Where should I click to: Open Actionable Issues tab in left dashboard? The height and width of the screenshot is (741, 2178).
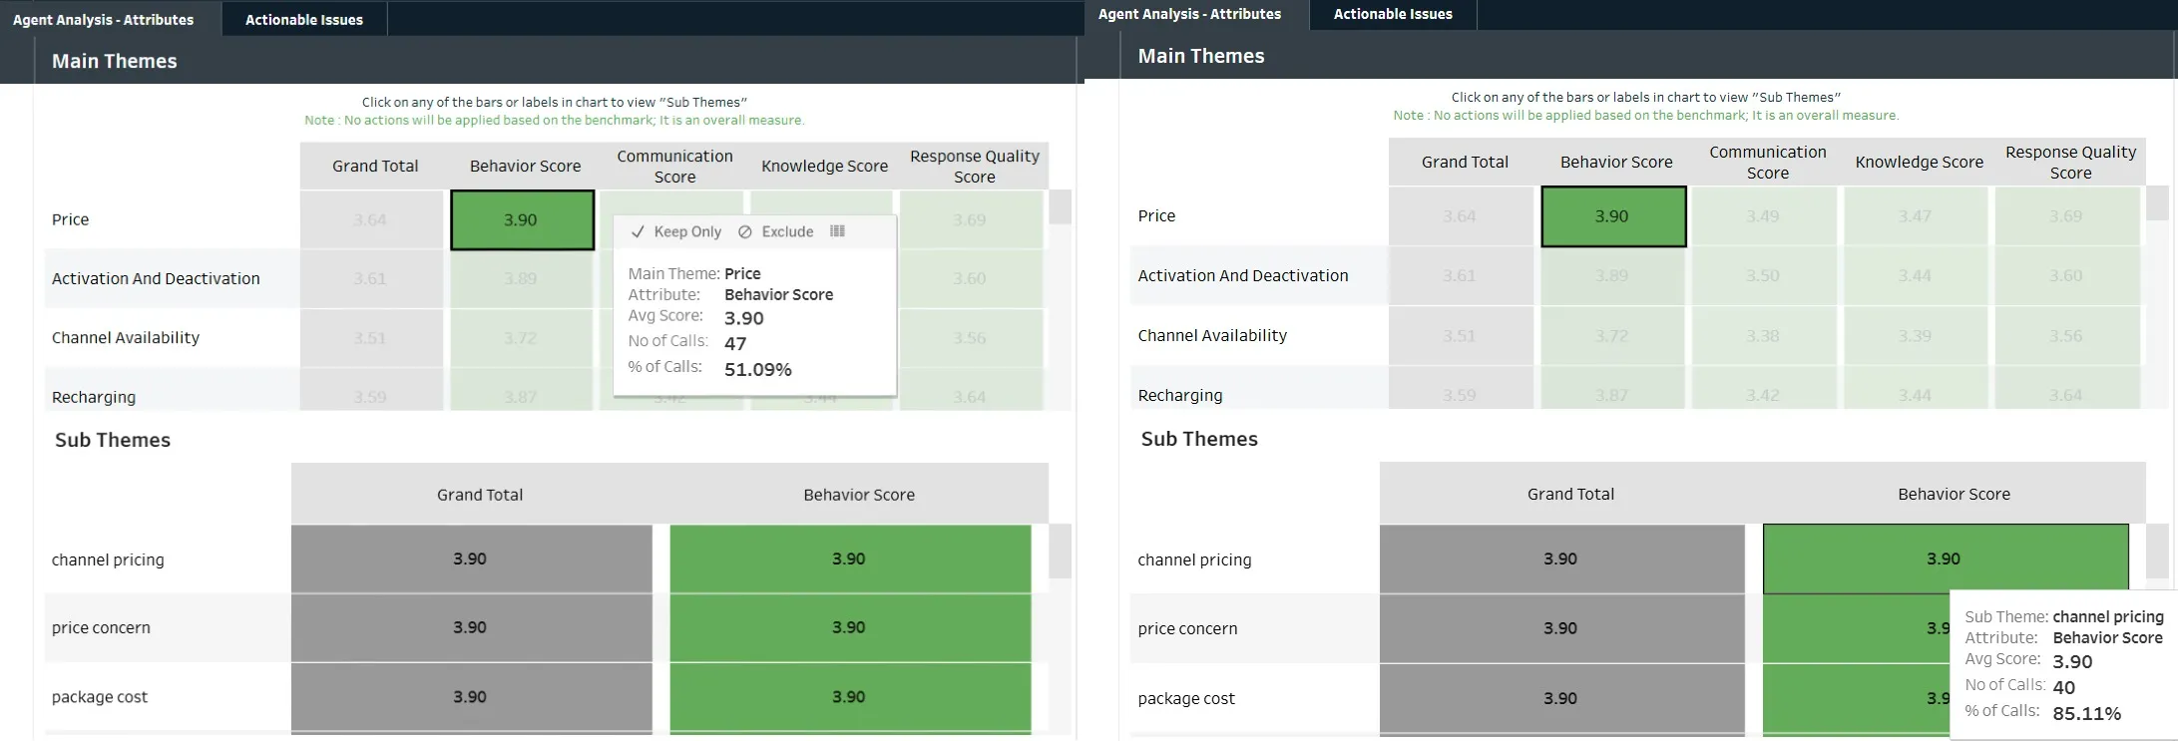[x=304, y=20]
